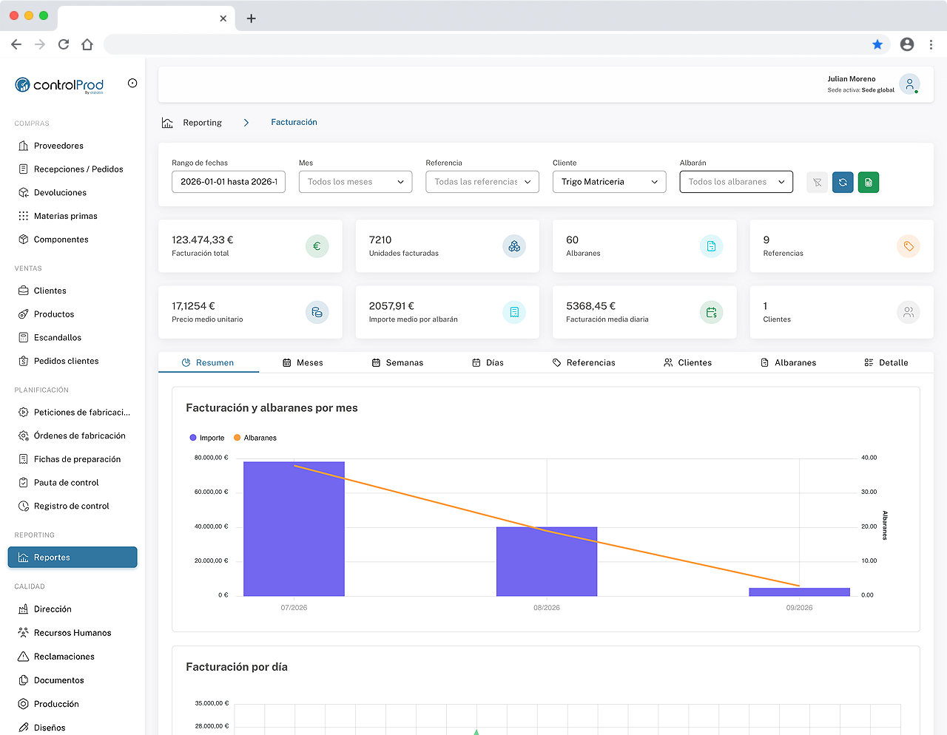Viewport: 947px width, 735px height.
Task: Reload the page with browser refresh
Action: (x=64, y=44)
